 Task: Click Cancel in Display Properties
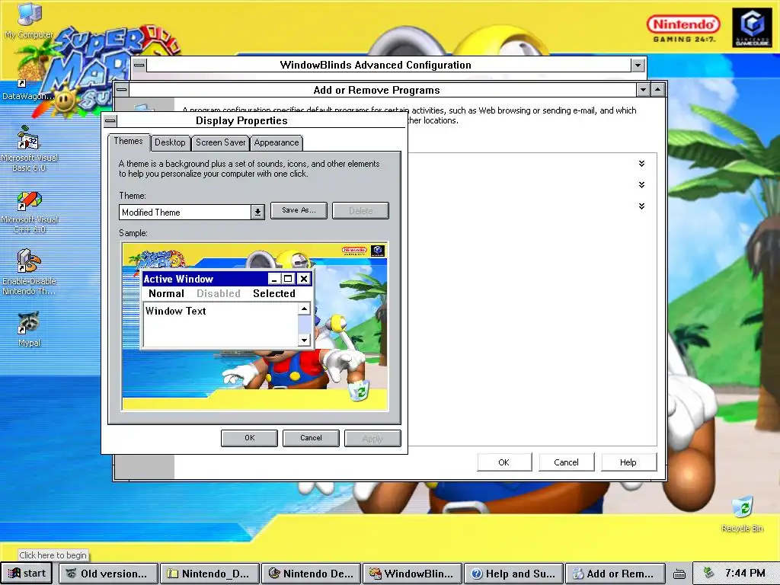click(x=311, y=438)
